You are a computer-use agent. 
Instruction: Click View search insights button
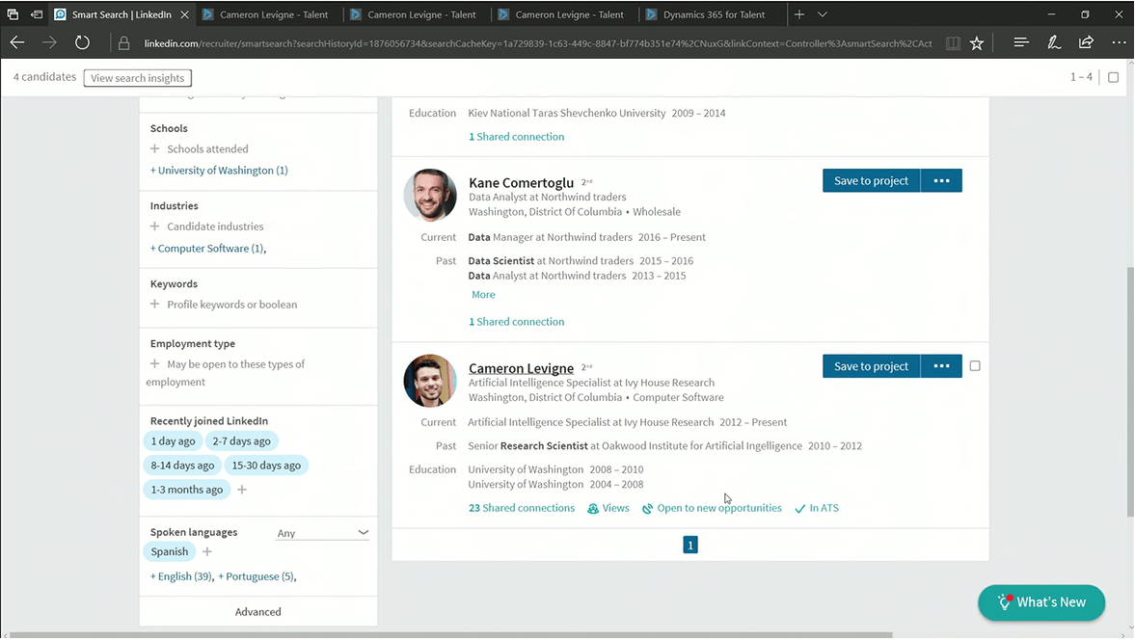[x=138, y=78]
